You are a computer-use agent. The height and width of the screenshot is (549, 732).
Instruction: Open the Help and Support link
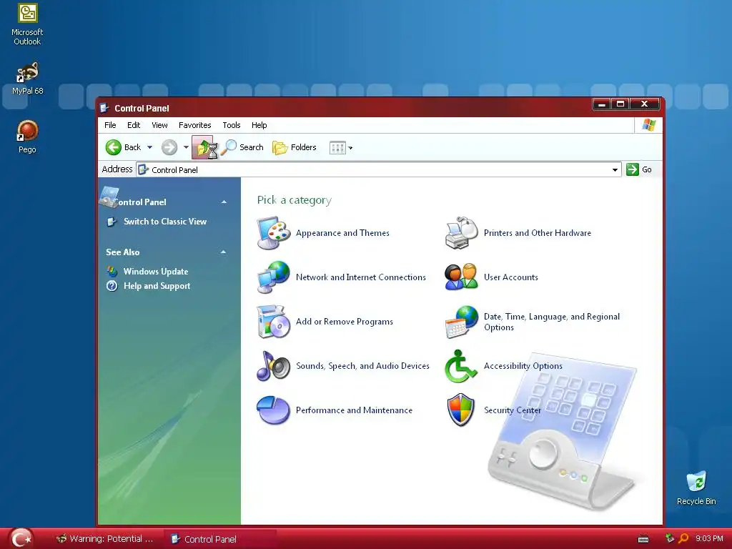coord(157,286)
